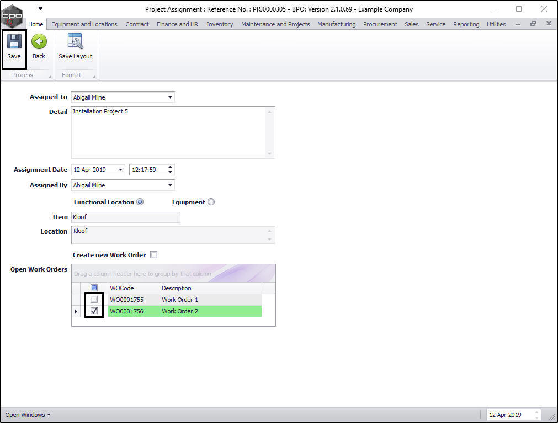The height and width of the screenshot is (423, 558).
Task: Maximize the BPO application window
Action: pos(518,9)
